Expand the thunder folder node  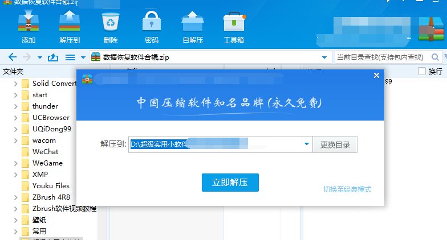(16, 106)
